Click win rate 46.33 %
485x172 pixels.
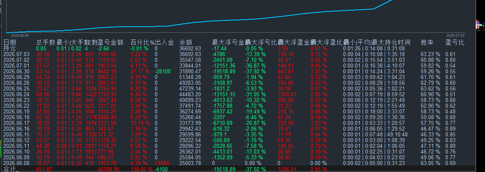pos(431,135)
